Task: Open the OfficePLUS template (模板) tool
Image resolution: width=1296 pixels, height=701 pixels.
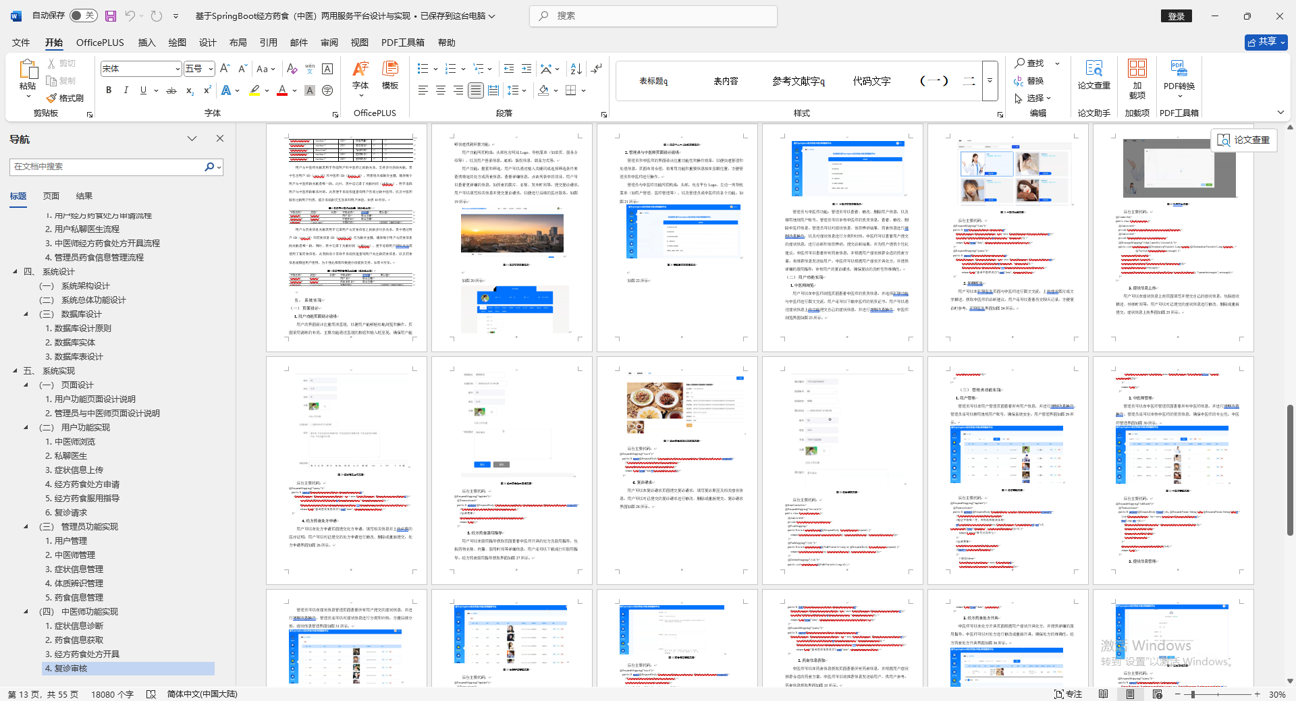Action: [390, 75]
